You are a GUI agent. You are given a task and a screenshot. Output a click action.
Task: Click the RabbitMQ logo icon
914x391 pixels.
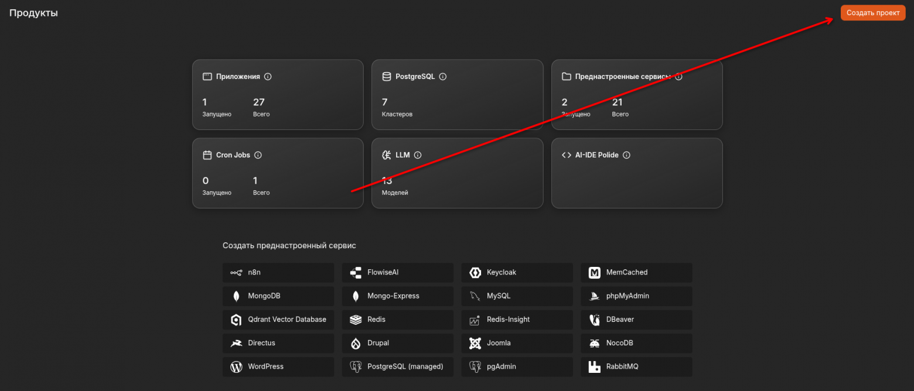click(x=595, y=367)
